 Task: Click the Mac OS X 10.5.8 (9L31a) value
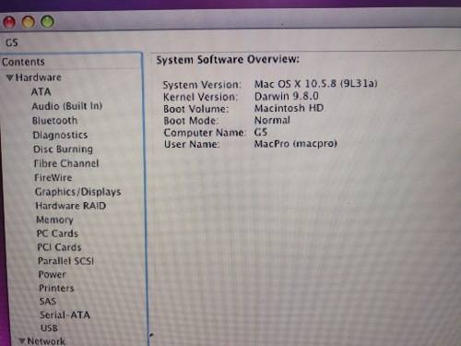[316, 84]
